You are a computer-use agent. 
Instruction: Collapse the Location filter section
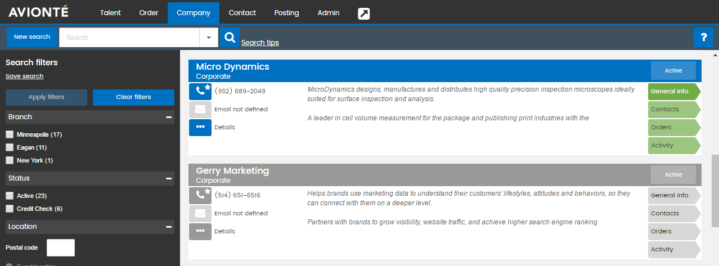(168, 227)
